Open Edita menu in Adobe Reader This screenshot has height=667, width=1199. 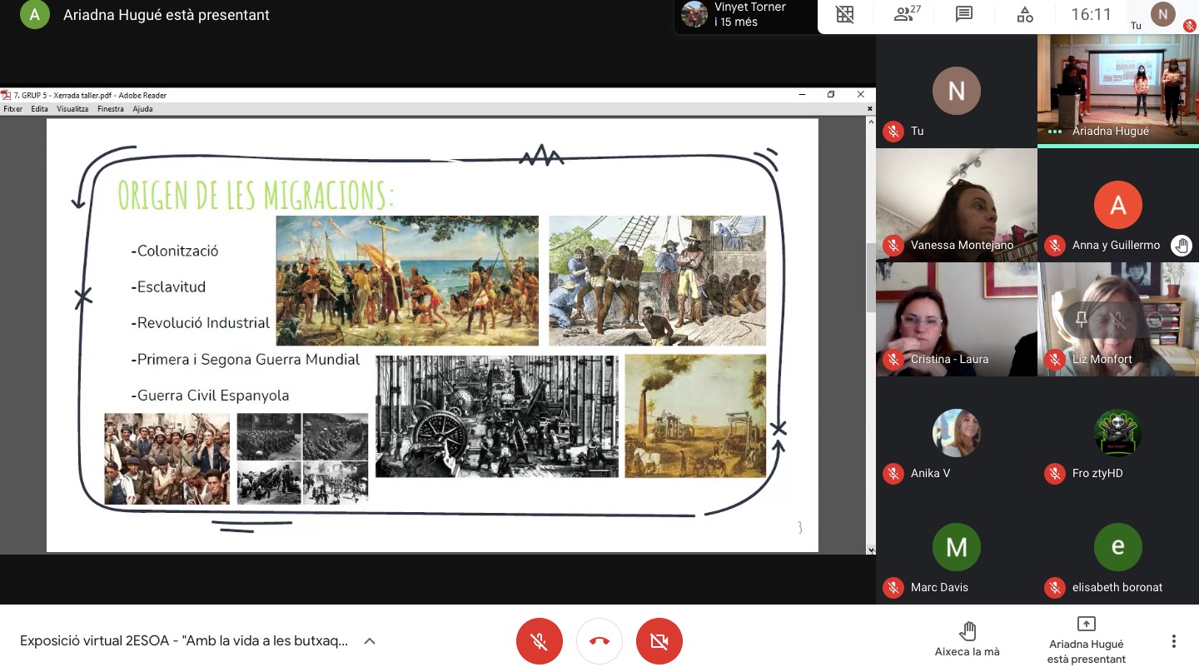point(40,109)
